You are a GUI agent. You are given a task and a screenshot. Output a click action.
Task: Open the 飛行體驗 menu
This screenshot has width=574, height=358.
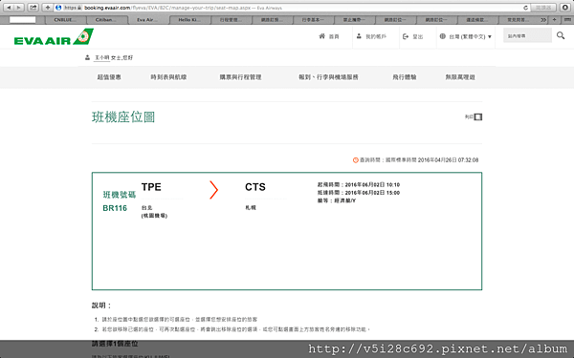405,77
